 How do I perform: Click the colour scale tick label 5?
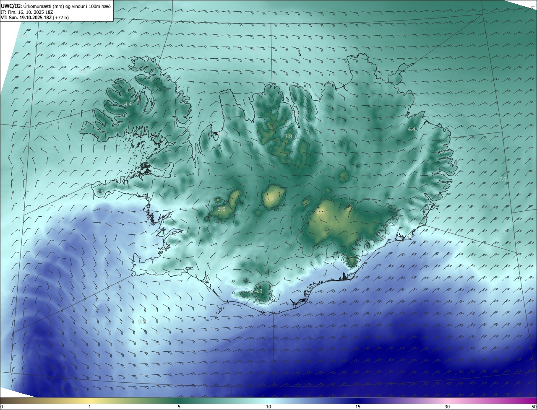[x=179, y=407]
